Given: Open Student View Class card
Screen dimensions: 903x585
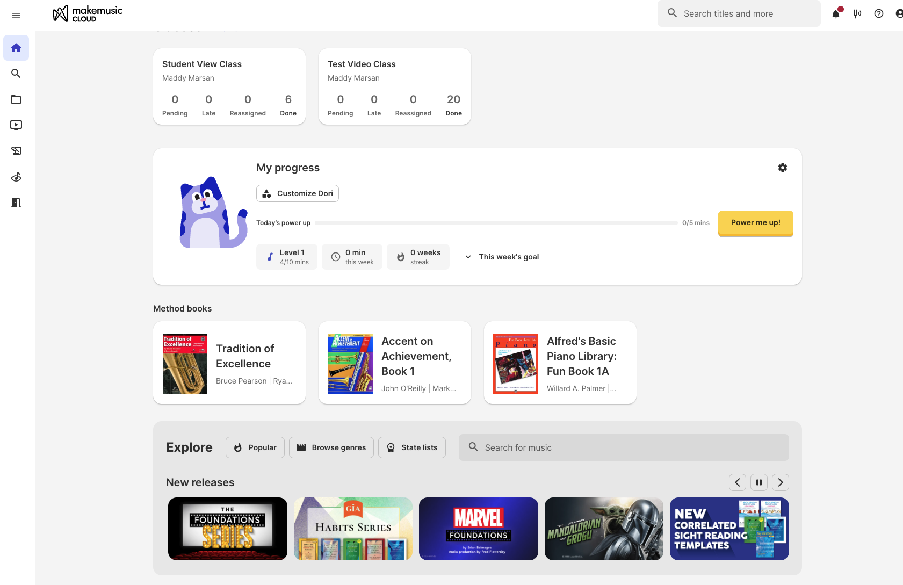Looking at the screenshot, I should pyautogui.click(x=229, y=86).
